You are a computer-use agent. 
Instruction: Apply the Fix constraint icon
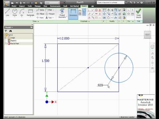pos(100,10)
